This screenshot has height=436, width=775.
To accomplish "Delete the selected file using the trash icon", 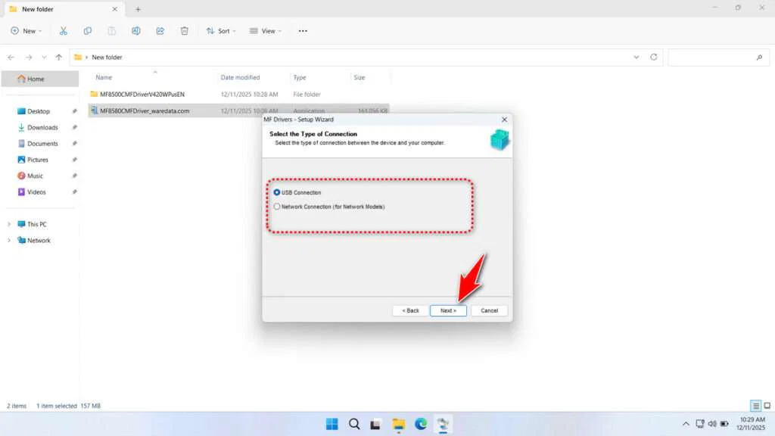I will (x=184, y=31).
